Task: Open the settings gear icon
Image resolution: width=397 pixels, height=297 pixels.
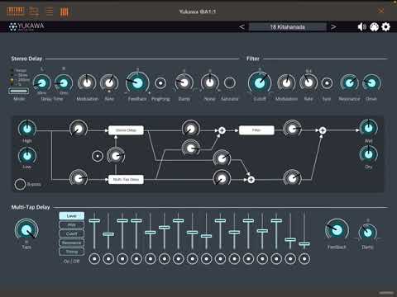Action: [x=386, y=26]
